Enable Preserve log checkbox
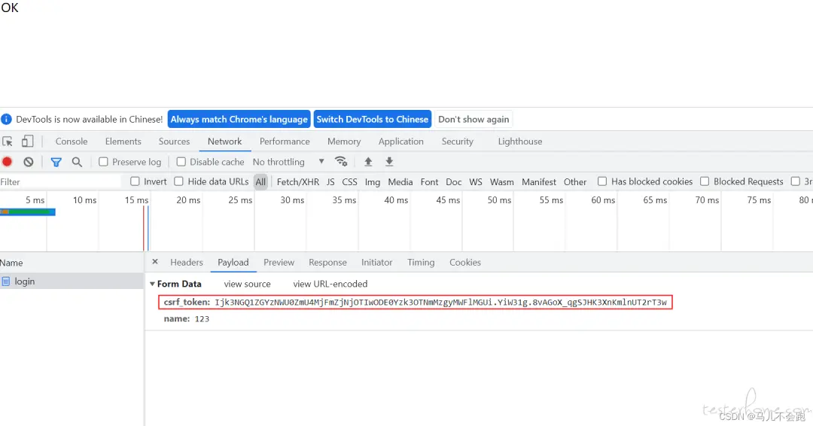The width and height of the screenshot is (813, 426). (x=103, y=162)
